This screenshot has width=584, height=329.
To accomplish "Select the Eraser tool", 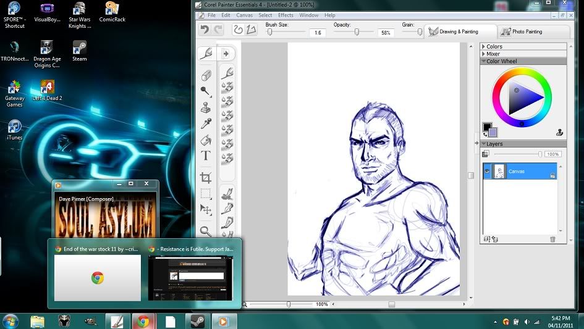I will coord(206,75).
